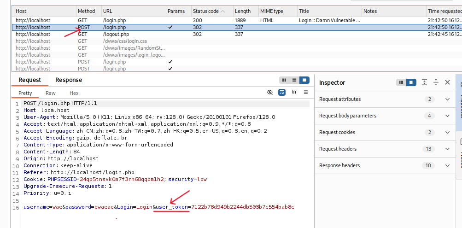The width and height of the screenshot is (462, 228).
Task: Click the Origin: http://localhost header line
Action: click(61, 158)
